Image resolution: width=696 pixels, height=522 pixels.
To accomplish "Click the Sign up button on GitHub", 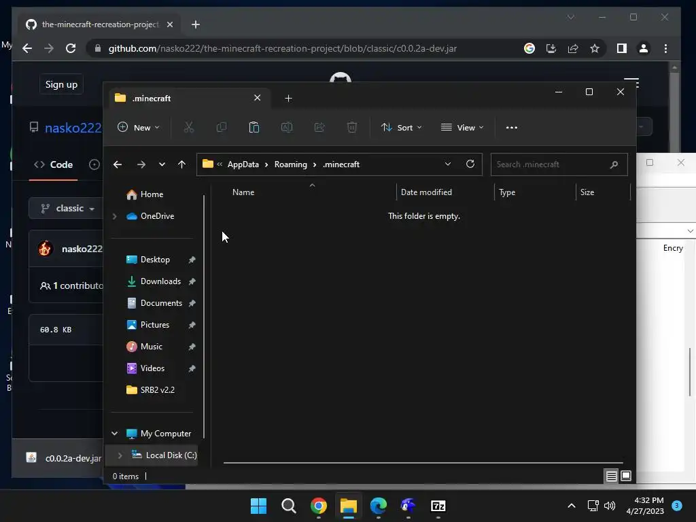I will click(x=61, y=84).
